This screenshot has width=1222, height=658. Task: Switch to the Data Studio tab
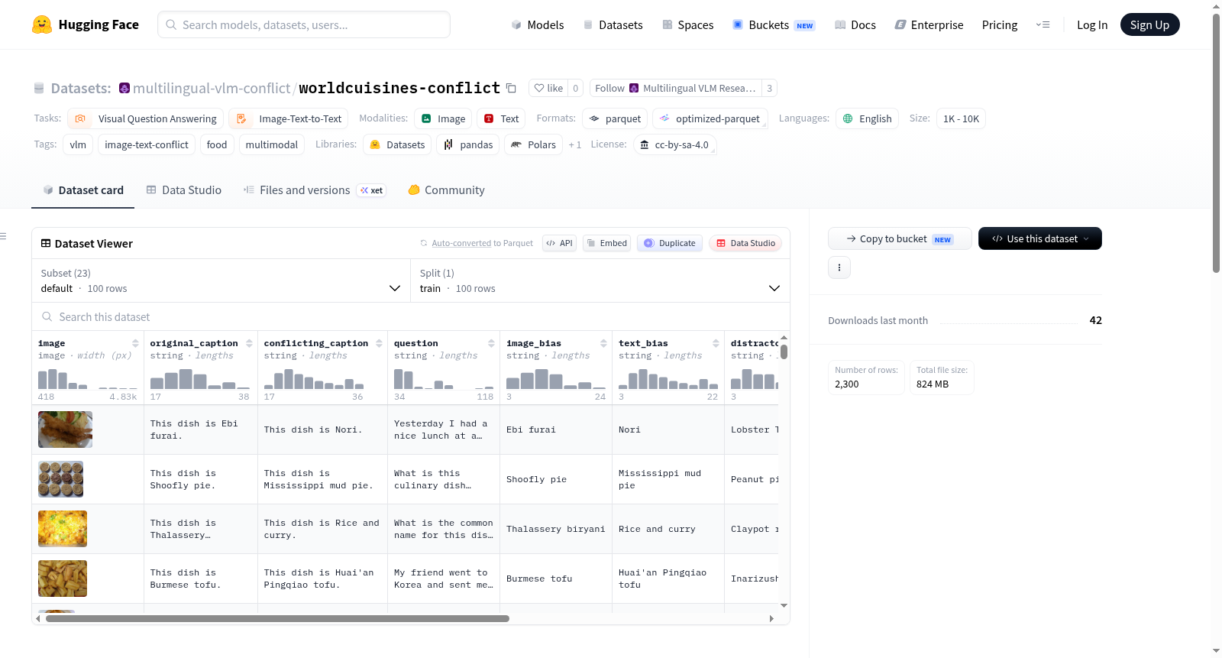(x=183, y=190)
